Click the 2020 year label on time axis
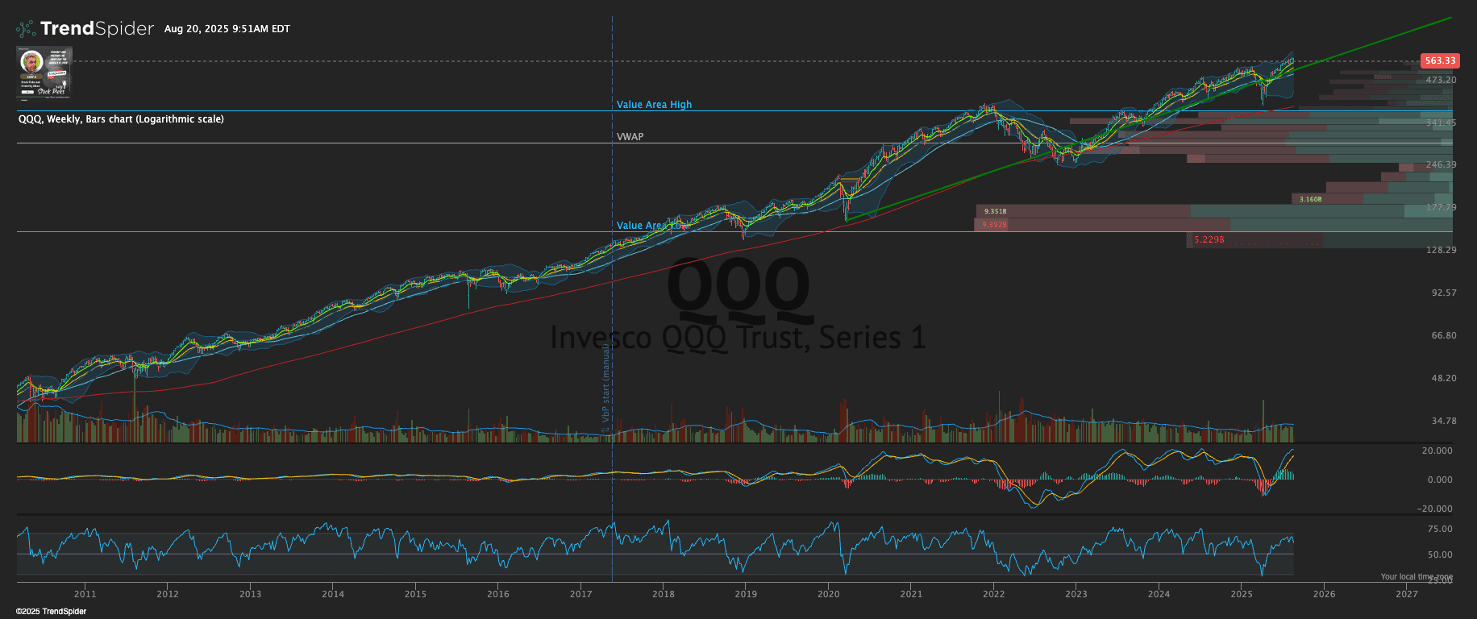This screenshot has width=1477, height=619. (x=829, y=594)
